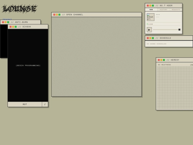Click green button on HERESY window
The width and height of the screenshot is (193, 145).
click(164, 60)
